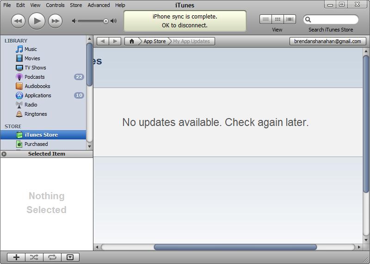Click the search magnifier icon

308,19
